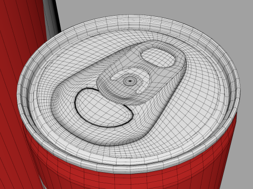Image resolution: width=253 pixels, height=189 pixels.
Task: Click the finger hole of the pull tab
Action: (x=159, y=58)
